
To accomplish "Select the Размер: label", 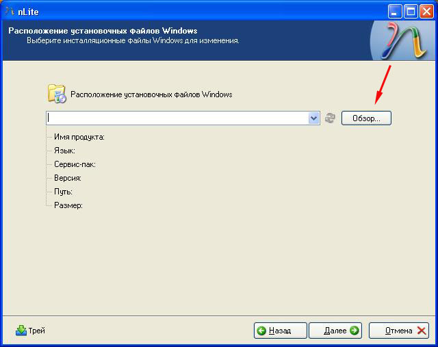I will tap(68, 205).
